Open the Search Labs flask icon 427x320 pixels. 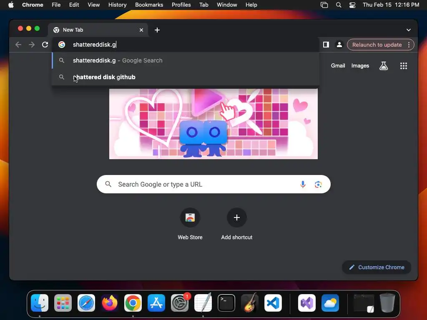(384, 65)
